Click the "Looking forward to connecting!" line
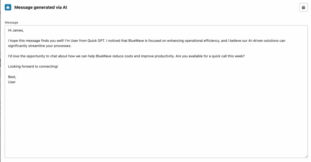This screenshot has height=162, width=311. [33, 66]
